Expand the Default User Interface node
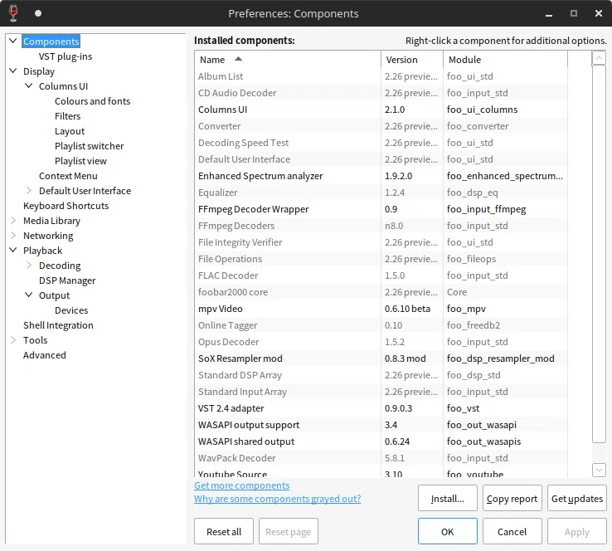612x551 pixels. (28, 191)
